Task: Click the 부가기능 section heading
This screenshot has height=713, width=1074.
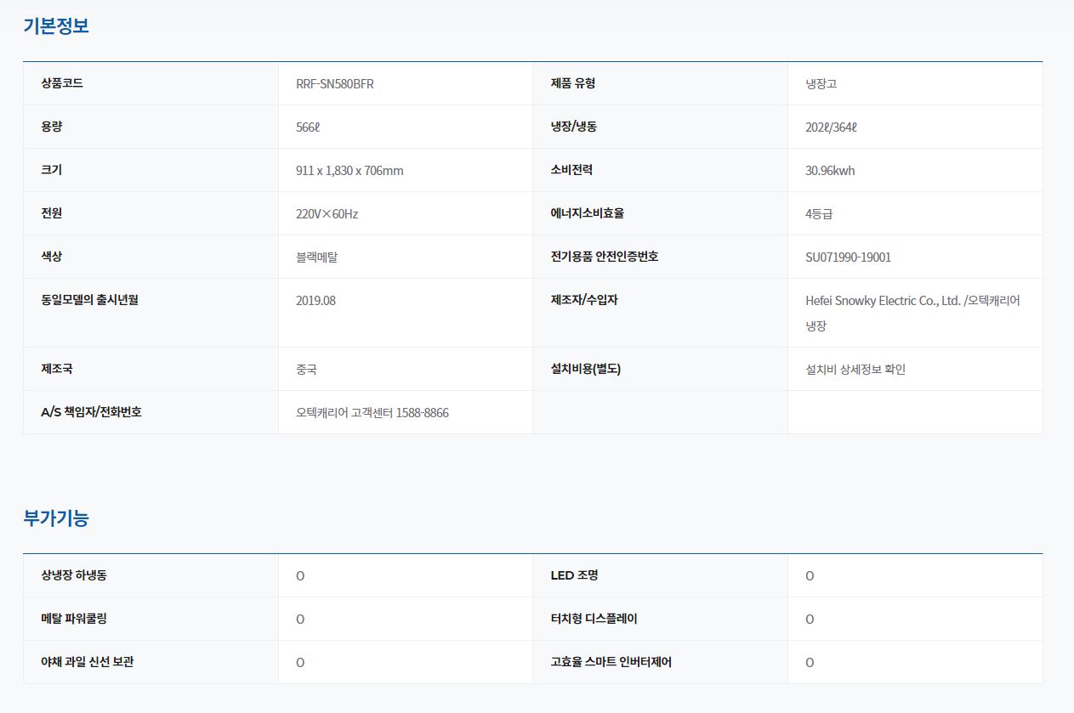Action: (x=56, y=518)
